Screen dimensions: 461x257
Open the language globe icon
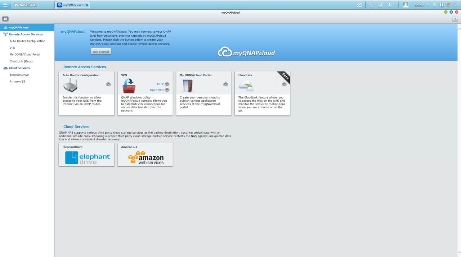(448, 5)
